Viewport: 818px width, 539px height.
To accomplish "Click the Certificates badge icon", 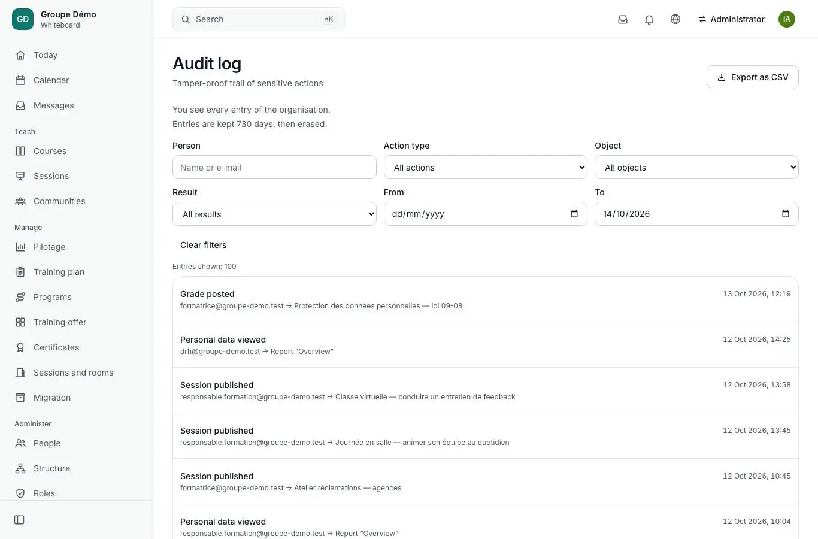I will click(20, 347).
